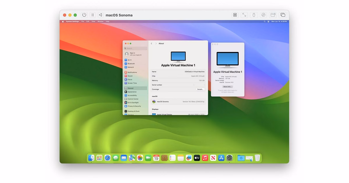This screenshot has height=183, width=349.
Task: Click the Command key capture toolbar icon
Action: 235,15
